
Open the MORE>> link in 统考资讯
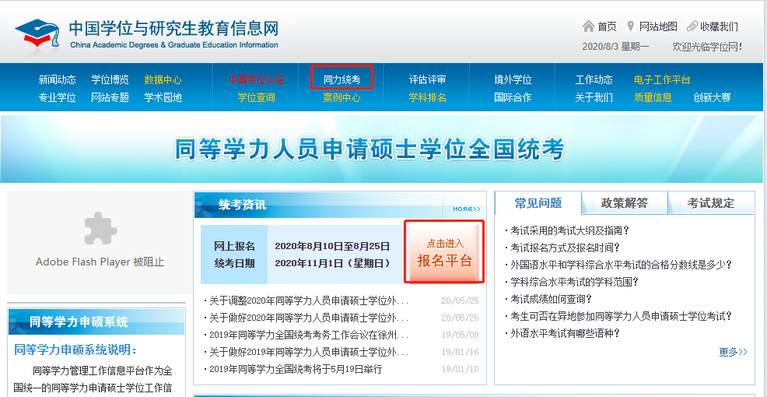point(467,209)
